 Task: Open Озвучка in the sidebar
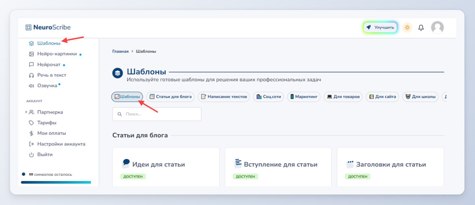click(47, 86)
